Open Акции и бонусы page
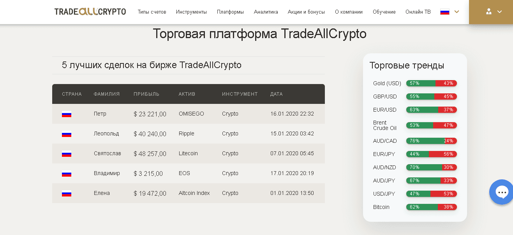 point(306,12)
